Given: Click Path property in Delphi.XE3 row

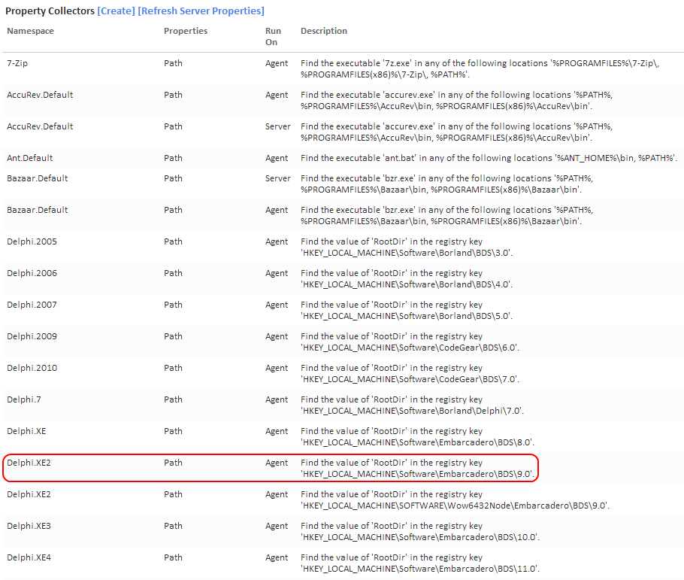Looking at the screenshot, I should [x=173, y=526].
